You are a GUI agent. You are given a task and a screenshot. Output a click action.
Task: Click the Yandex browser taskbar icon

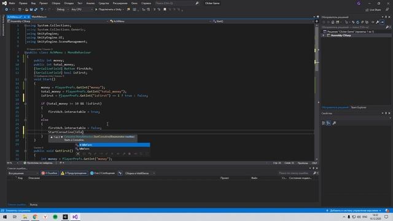coord(45,217)
